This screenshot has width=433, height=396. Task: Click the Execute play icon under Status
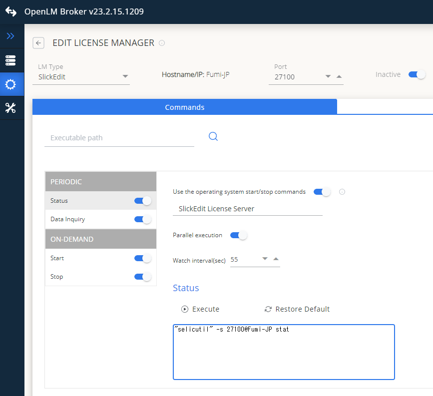(x=185, y=309)
